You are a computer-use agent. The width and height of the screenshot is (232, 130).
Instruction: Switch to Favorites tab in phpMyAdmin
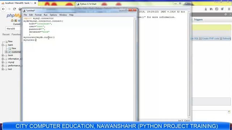pos(16,34)
